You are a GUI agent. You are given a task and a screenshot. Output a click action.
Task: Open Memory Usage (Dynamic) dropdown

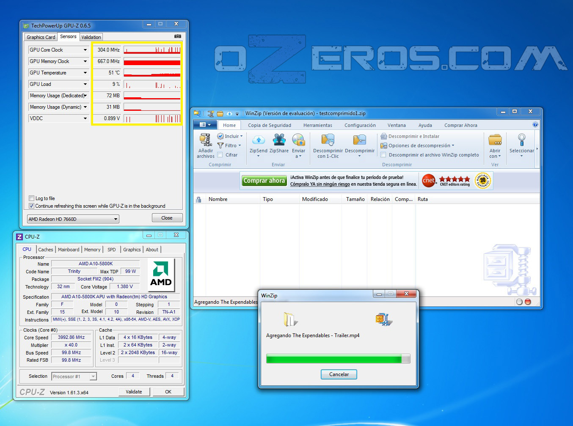point(85,107)
